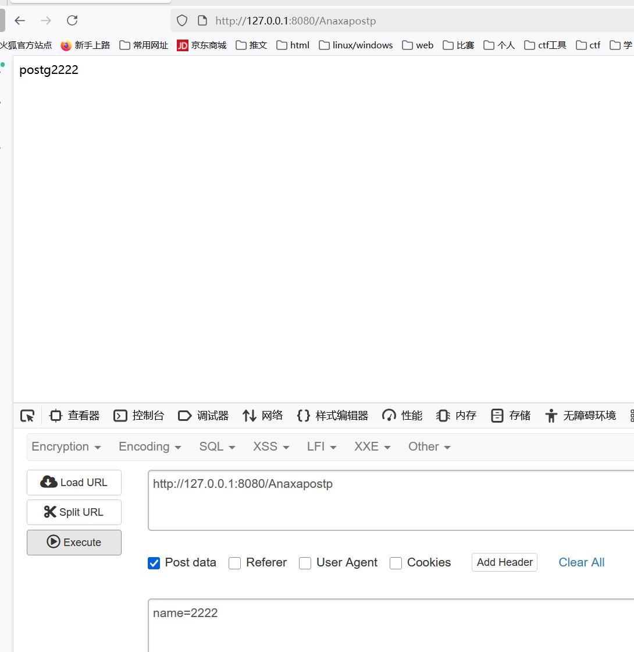Viewport: 634px width, 652px height.
Task: Open the 新手上路 Firefox bookmark
Action: pos(85,45)
